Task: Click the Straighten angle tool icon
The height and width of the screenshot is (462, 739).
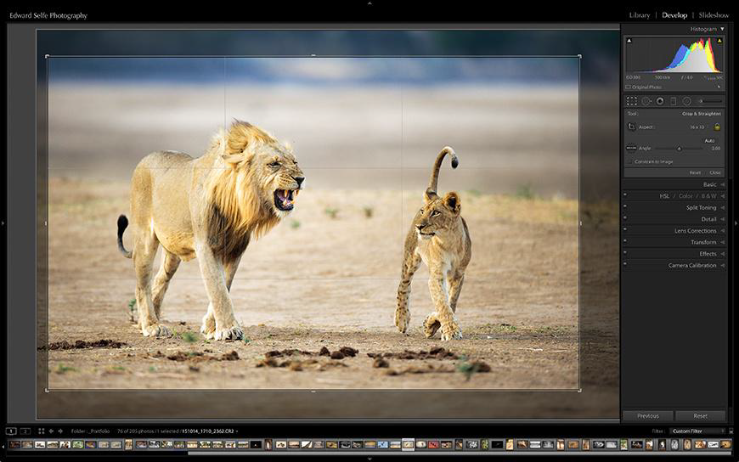Action: [x=631, y=148]
